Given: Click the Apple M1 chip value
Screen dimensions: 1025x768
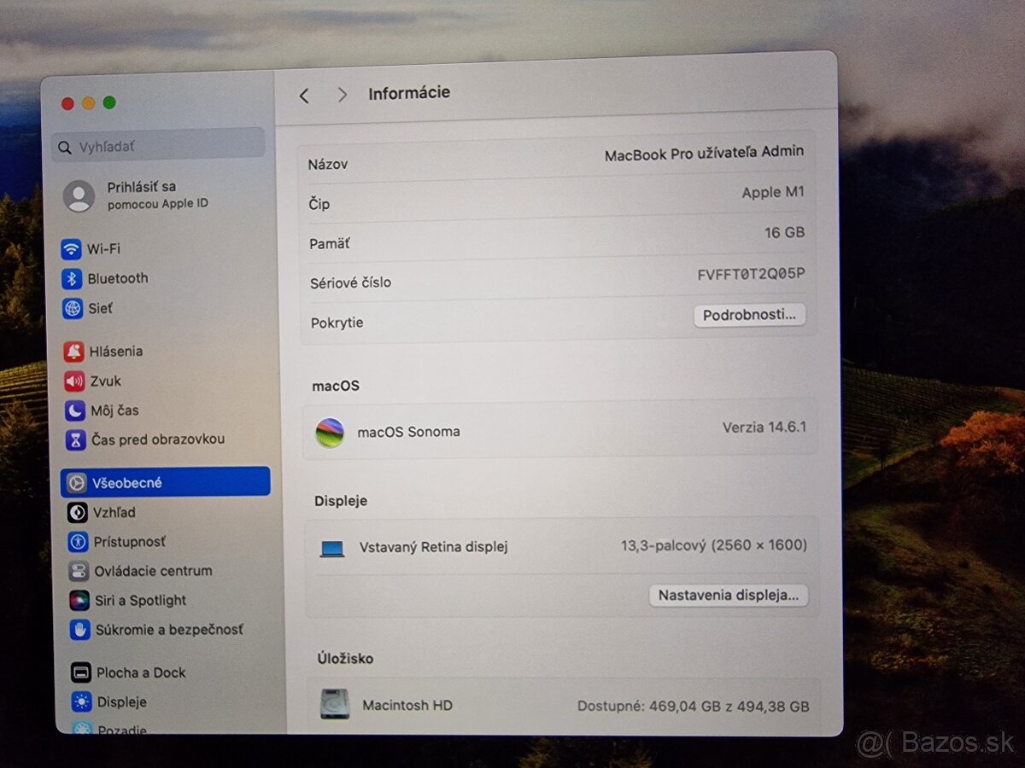Looking at the screenshot, I should pos(773,193).
